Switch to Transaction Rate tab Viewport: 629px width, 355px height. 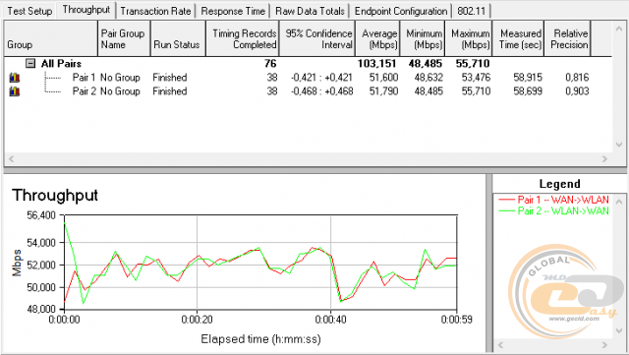[155, 11]
